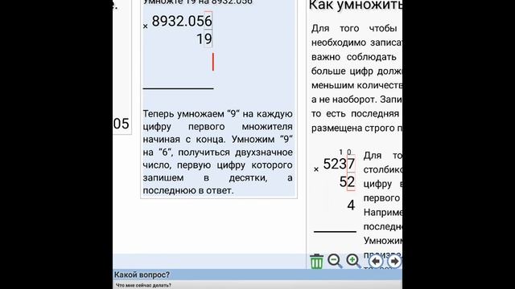
Task: Zoom out with the minus magnifier
Action: tap(336, 261)
